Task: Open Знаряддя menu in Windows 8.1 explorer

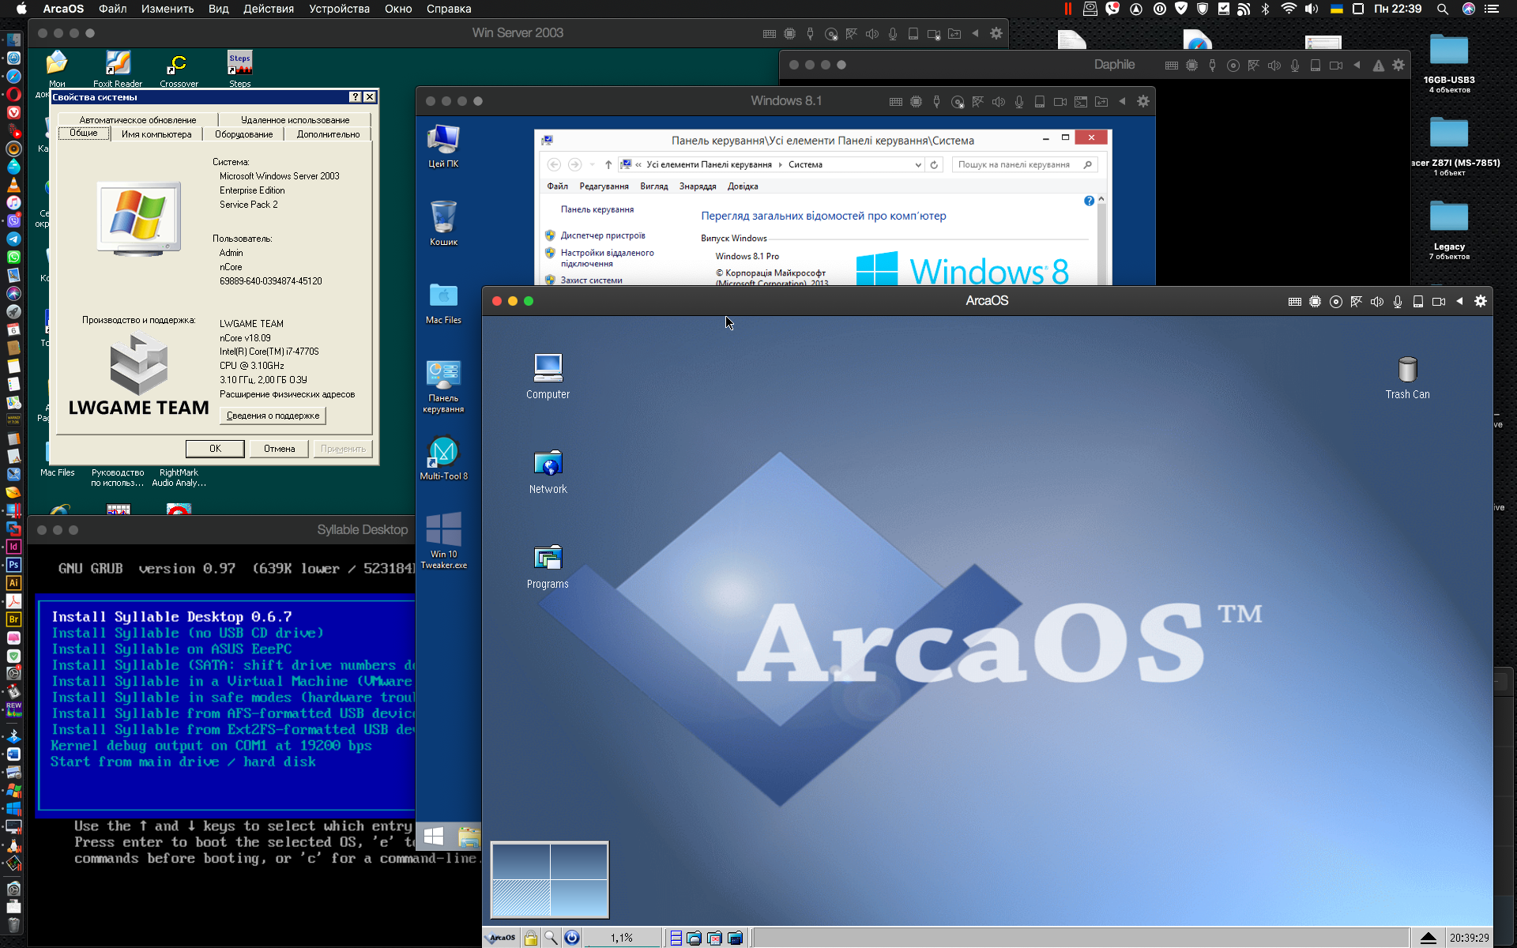Action: click(698, 186)
